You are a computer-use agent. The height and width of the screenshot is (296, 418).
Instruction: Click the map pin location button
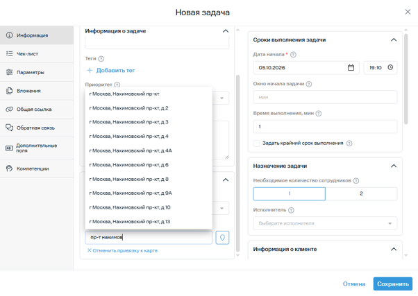222,238
